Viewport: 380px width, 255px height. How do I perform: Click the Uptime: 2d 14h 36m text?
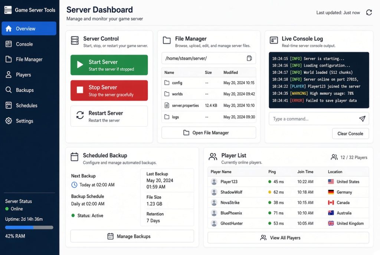pos(24,219)
